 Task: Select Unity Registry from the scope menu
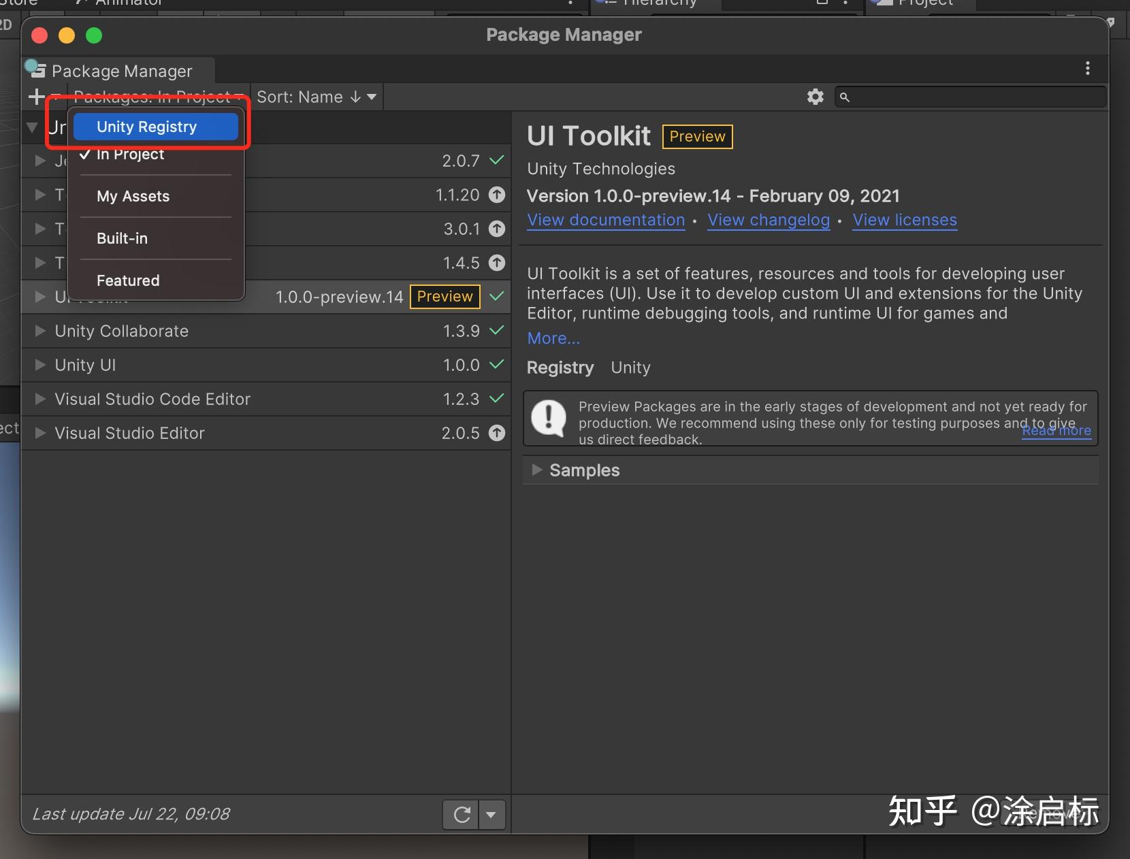click(x=146, y=126)
